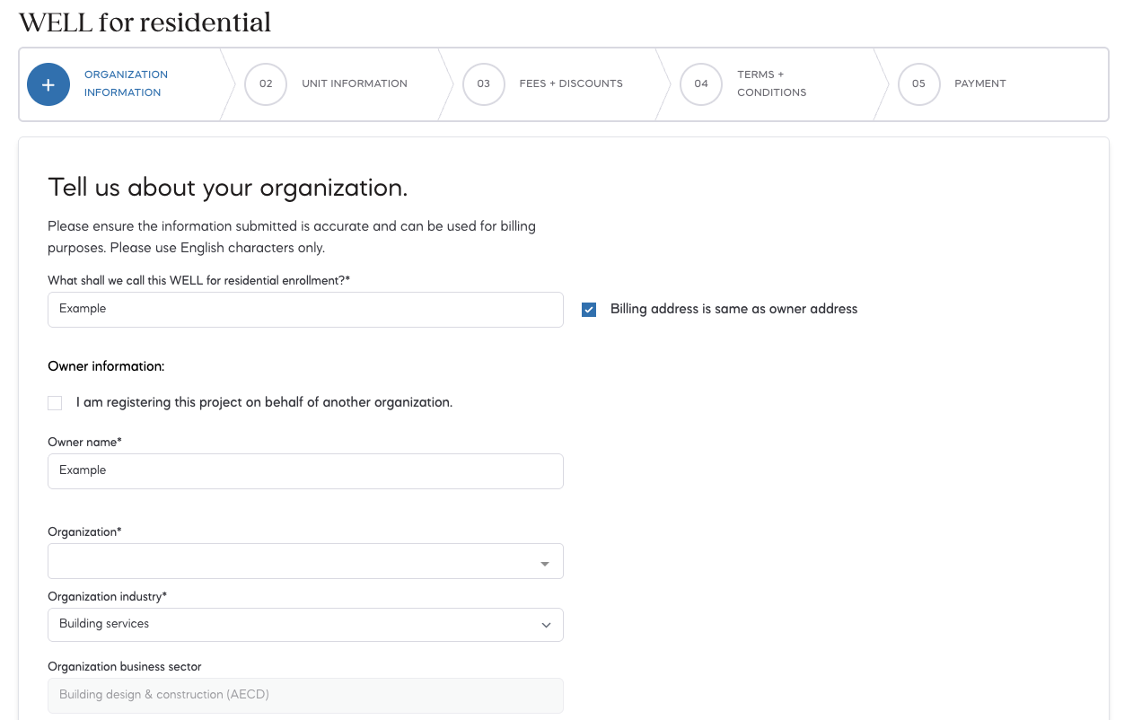The image size is (1124, 720).
Task: Click the blue plus step circle
Action: 48,84
